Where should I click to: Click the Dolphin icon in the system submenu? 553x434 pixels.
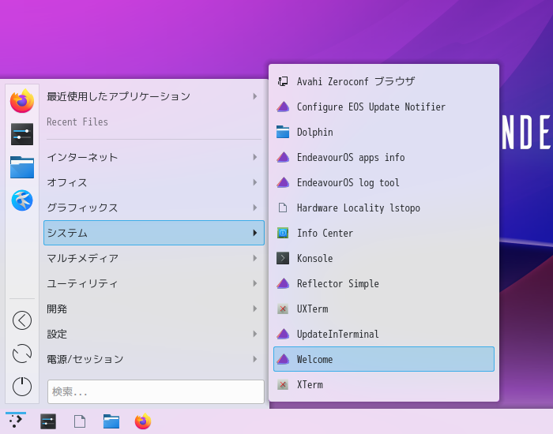(283, 132)
